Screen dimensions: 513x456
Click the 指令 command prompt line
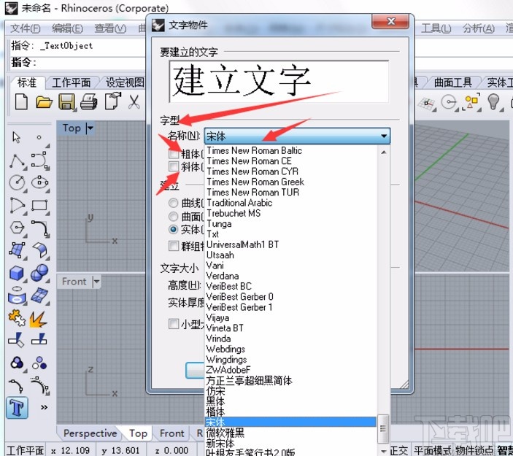pyautogui.click(x=77, y=62)
